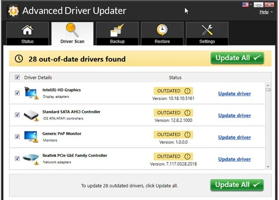Image resolution: width=279 pixels, height=200 pixels.
Task: Click the house icon on Status tab
Action: (x=28, y=30)
